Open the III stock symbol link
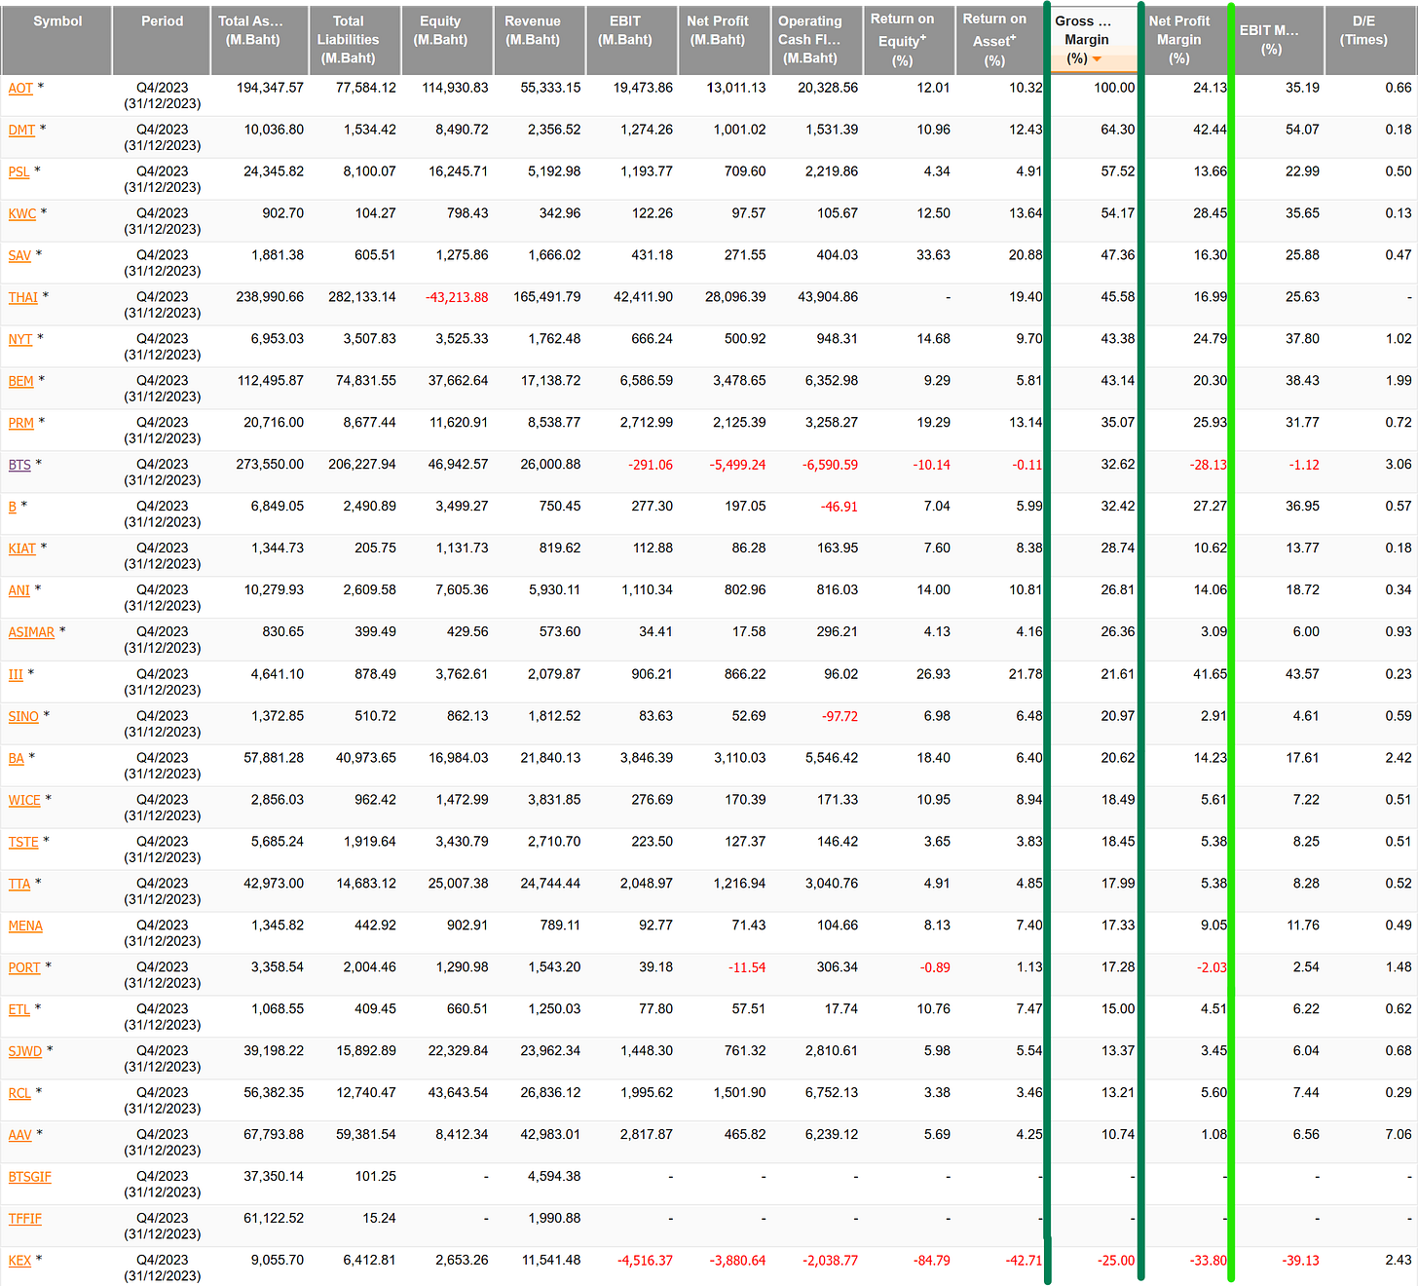Image resolution: width=1418 pixels, height=1286 pixels. tap(16, 675)
